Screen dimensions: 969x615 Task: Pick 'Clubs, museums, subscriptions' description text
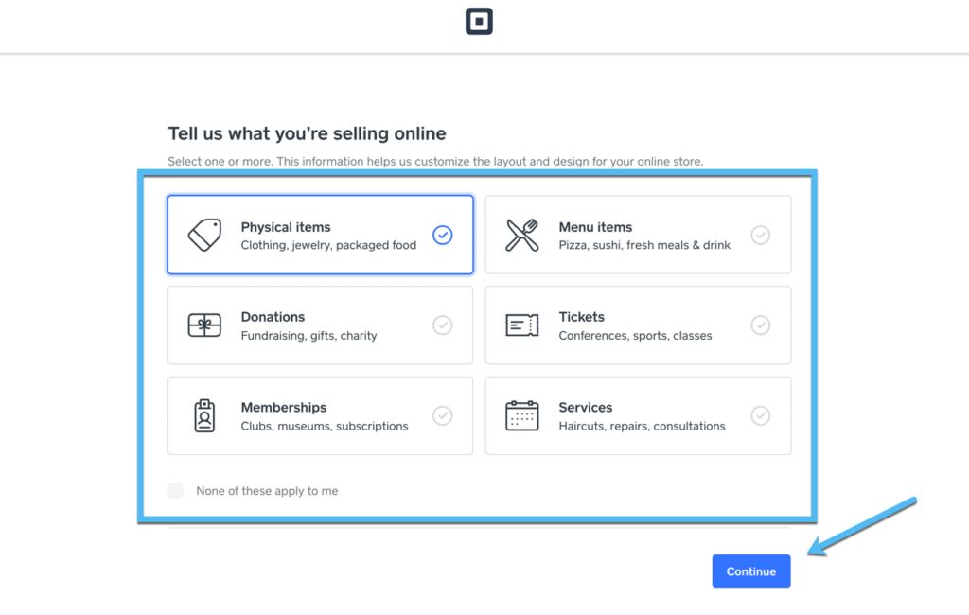tap(325, 426)
